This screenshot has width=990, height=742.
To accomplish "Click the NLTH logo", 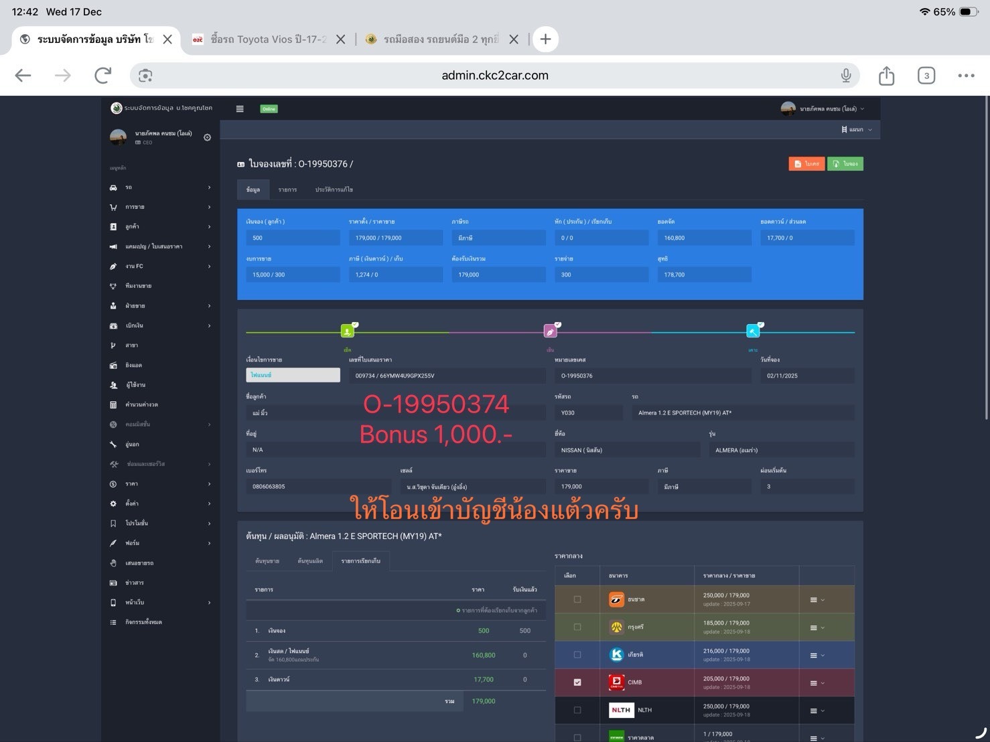I will (x=621, y=710).
